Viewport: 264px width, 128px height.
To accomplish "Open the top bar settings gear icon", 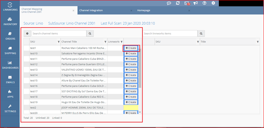I will pyautogui.click(x=213, y=3).
